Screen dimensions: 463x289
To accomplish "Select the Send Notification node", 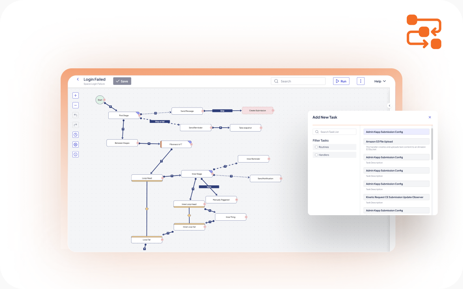I will click(x=265, y=179).
